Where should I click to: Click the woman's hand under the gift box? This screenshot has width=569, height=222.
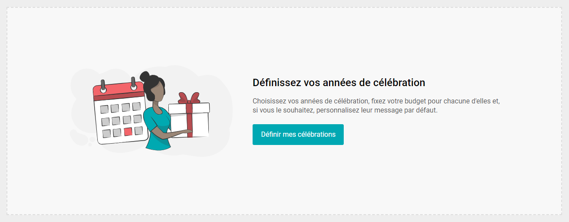click(185, 132)
